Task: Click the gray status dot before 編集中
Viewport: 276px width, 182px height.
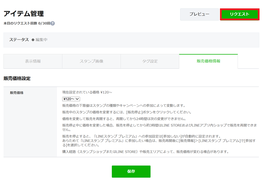Action: [x=33, y=40]
